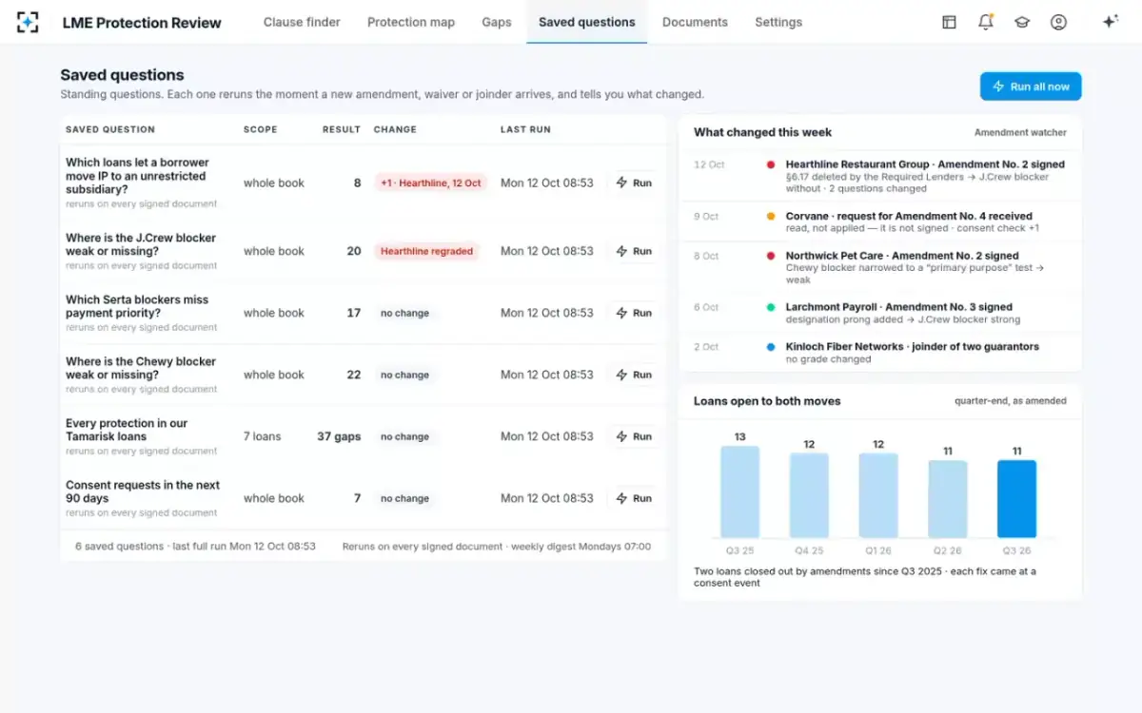This screenshot has height=713, width=1142.
Task: Switch to the Protection map tab
Action: [411, 22]
